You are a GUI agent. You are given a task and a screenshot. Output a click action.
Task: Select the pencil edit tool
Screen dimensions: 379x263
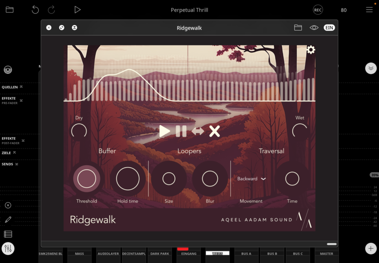(x=8, y=220)
